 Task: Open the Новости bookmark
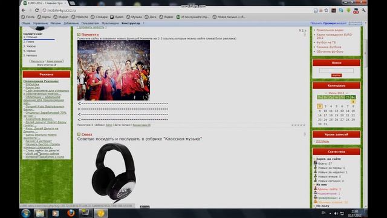point(79,17)
